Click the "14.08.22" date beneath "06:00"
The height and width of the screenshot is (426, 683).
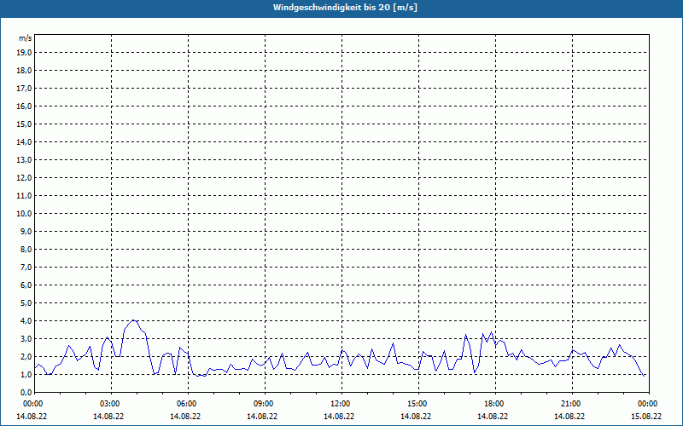[x=185, y=417]
